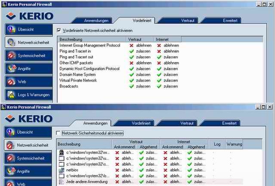Select Netzwerksicherheit in the top window sidebar
This screenshot has height=186, width=275.
click(29, 43)
